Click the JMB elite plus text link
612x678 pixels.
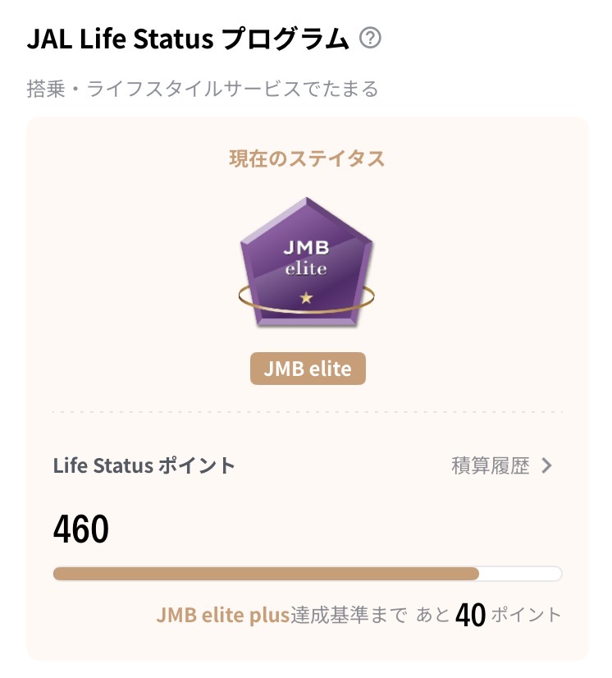tap(223, 615)
